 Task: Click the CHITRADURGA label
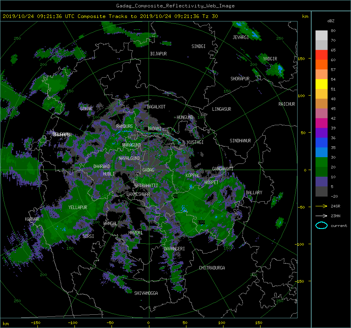[212, 268]
